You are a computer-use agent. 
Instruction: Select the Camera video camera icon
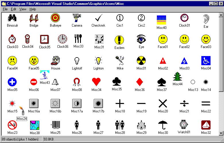(x=77, y=18)
